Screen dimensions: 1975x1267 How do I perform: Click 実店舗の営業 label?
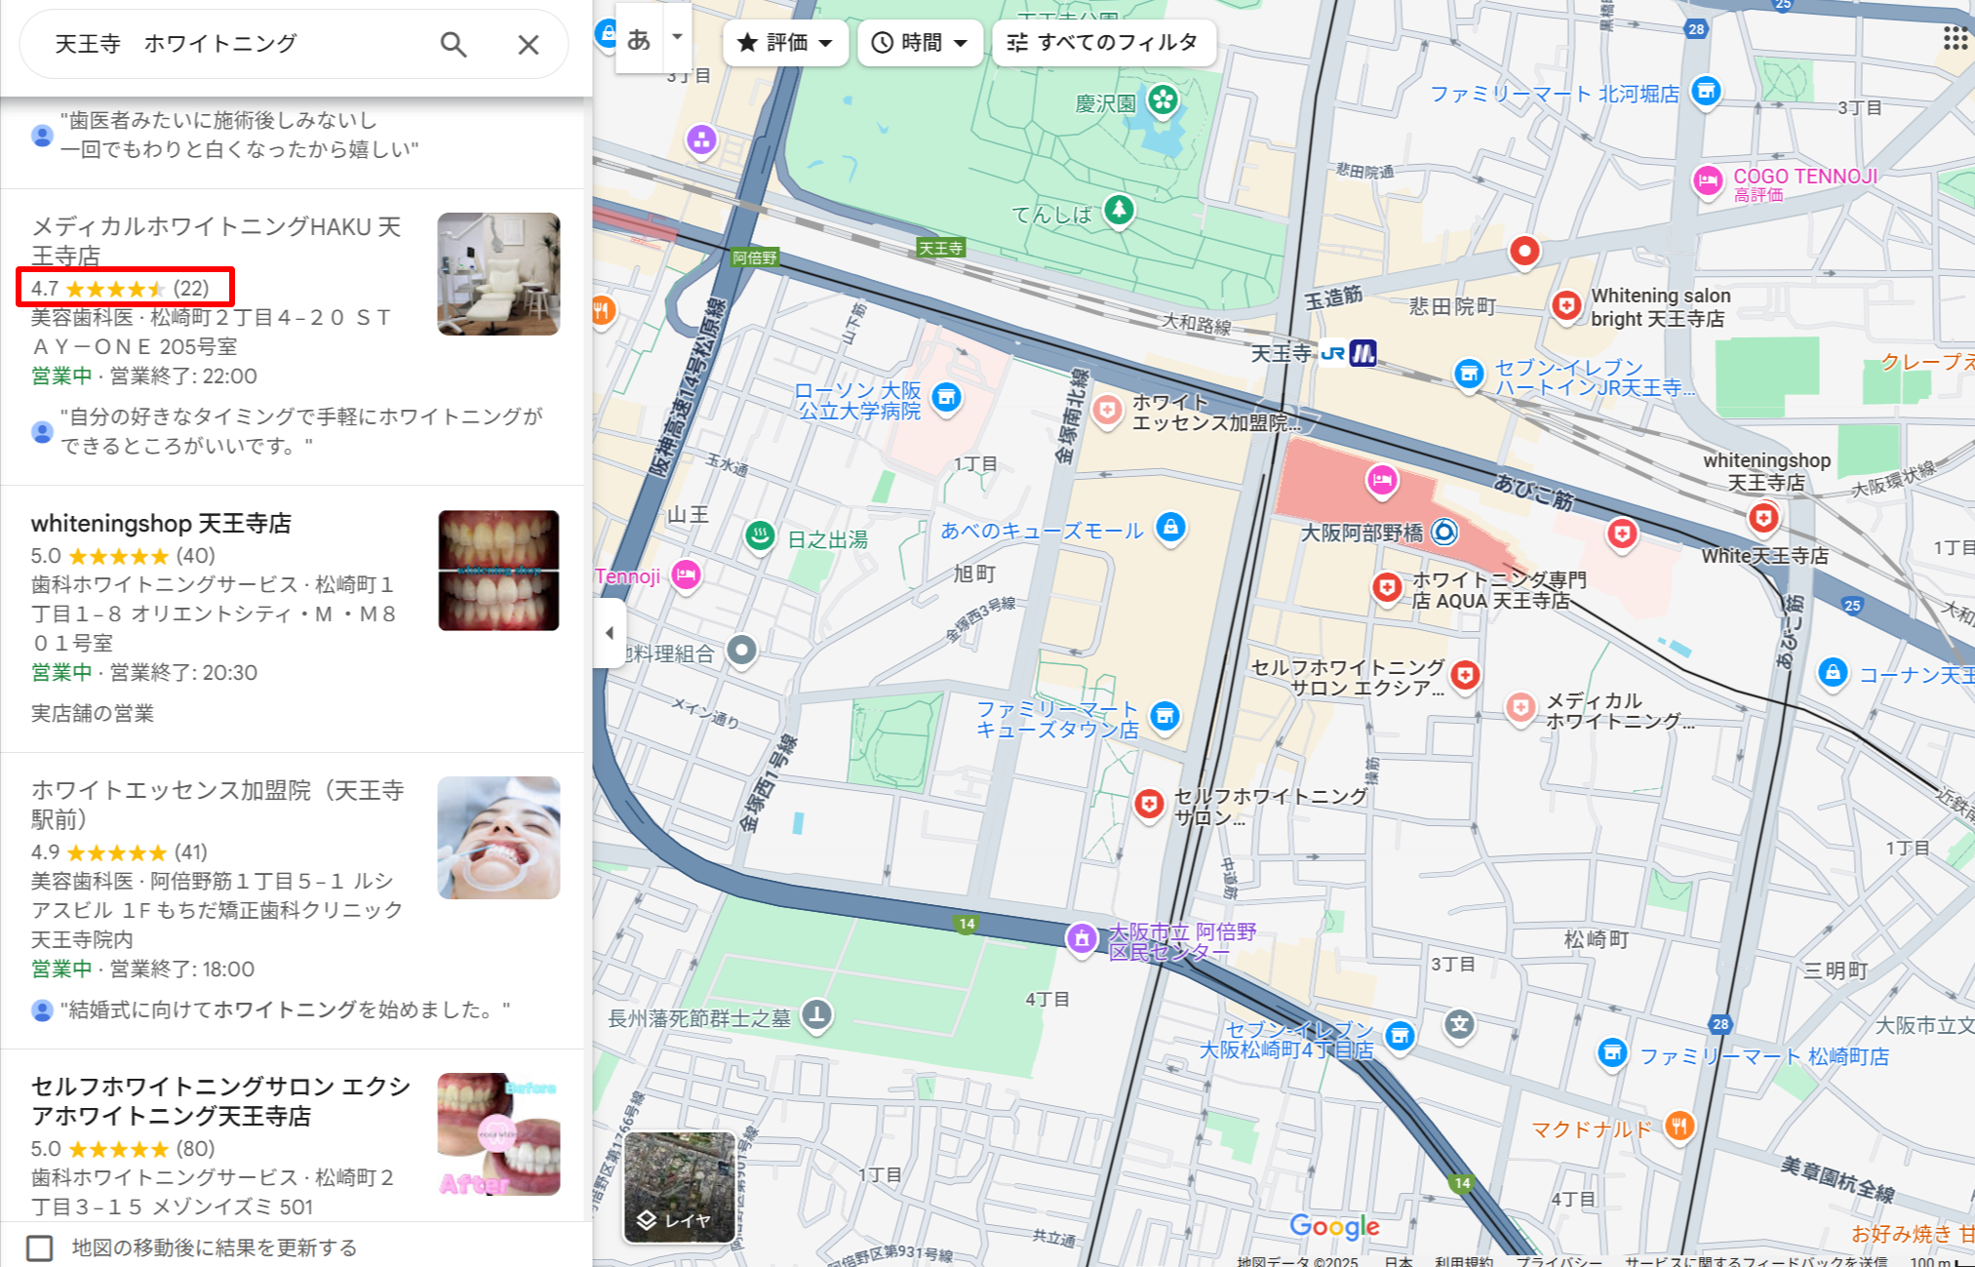[x=93, y=714]
